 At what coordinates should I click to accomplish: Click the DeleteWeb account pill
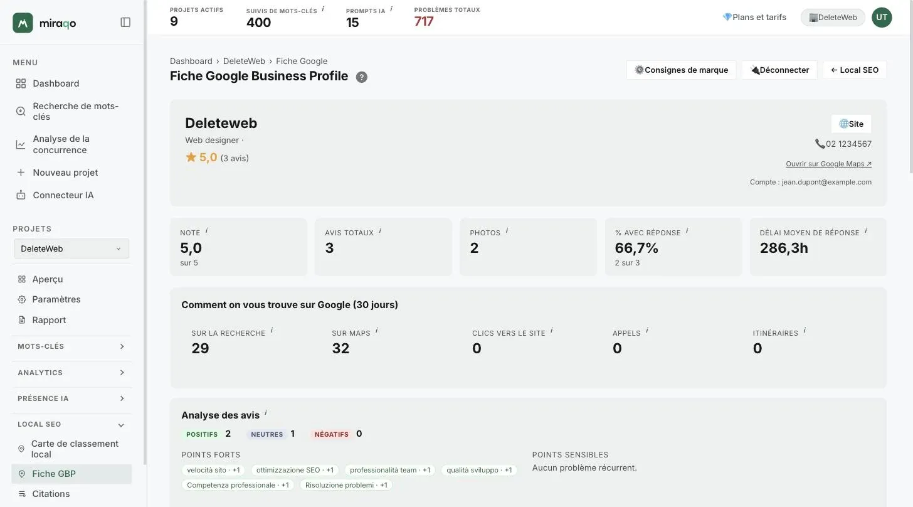click(x=833, y=18)
